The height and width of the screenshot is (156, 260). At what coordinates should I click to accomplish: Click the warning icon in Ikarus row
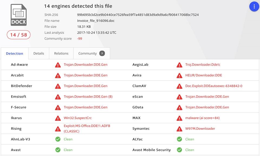pos(58,118)
